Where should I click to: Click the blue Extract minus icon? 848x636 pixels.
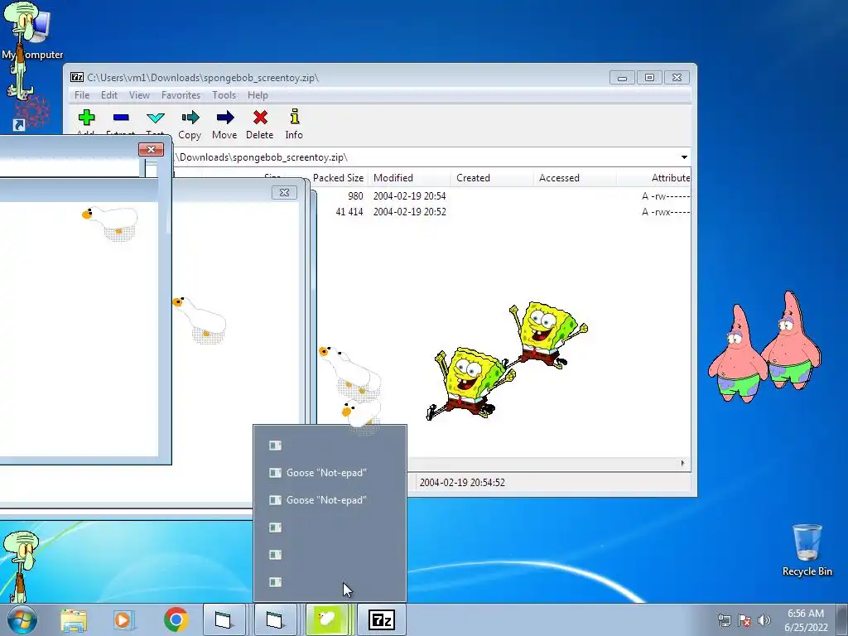(121, 118)
